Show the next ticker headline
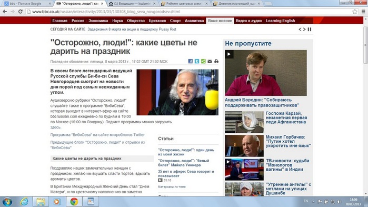Viewport: 368px width, 207px height. pyautogui.click(x=304, y=29)
